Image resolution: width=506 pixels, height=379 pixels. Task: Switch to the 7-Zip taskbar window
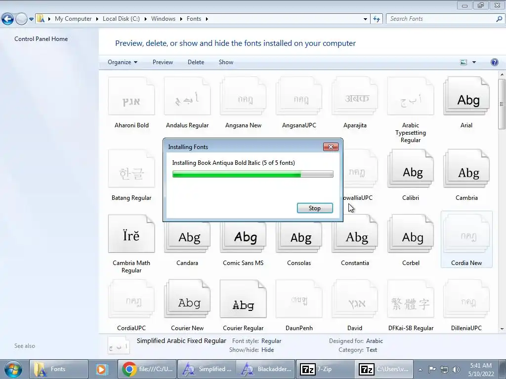[x=324, y=369]
